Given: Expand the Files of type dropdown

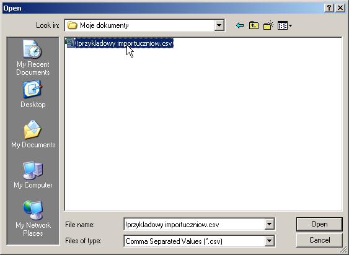Looking at the screenshot, I should point(269,241).
